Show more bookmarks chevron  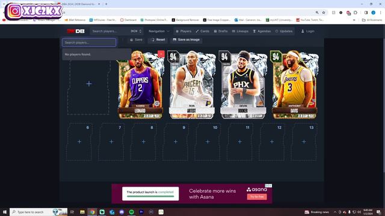(354, 20)
